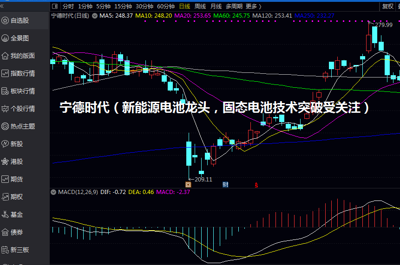Click the MA5: 248.37 label
The height and width of the screenshot is (265, 400).
pos(116,16)
